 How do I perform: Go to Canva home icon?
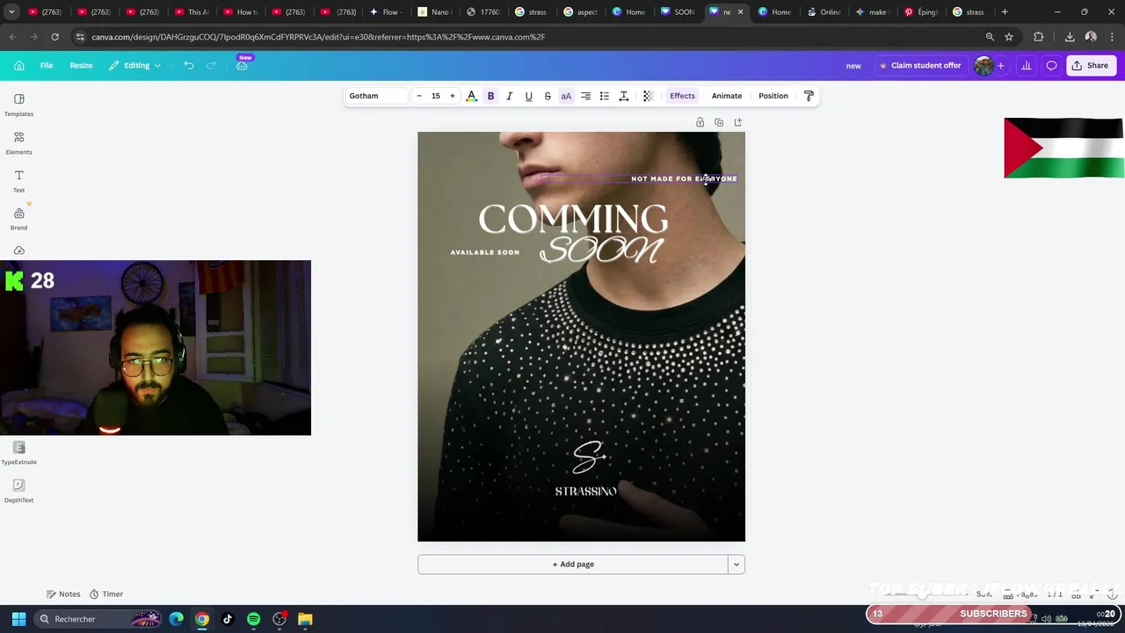[19, 65]
